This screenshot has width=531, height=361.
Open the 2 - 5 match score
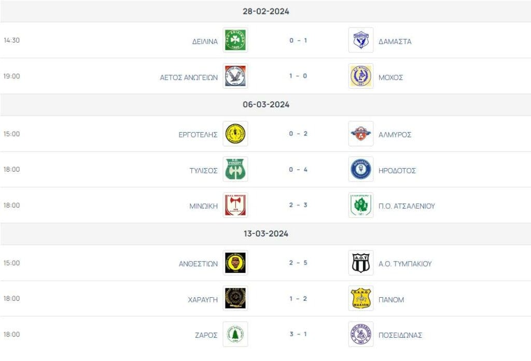(298, 263)
